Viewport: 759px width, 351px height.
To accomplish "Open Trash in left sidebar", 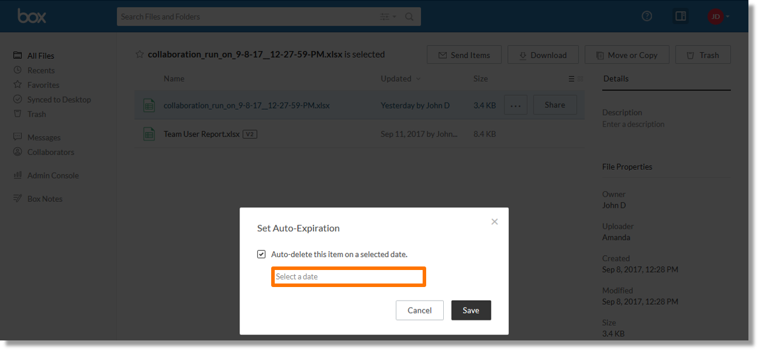I will (x=36, y=114).
